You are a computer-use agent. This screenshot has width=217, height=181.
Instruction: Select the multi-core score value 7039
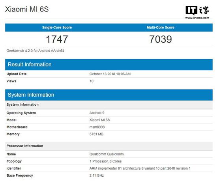(161, 39)
